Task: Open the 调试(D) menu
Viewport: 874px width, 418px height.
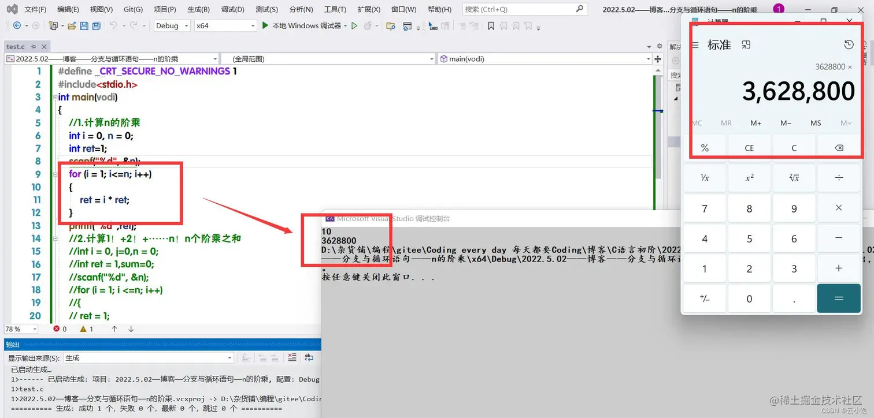Action: coord(232,9)
